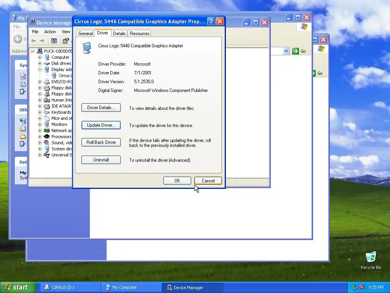The image size is (390, 293).
Task: Click Go in the rear CIRRUS window
Action: (318, 73)
